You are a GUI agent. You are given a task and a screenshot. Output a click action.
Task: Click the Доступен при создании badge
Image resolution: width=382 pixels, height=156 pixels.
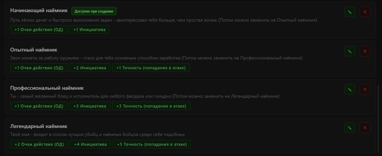coord(94,11)
